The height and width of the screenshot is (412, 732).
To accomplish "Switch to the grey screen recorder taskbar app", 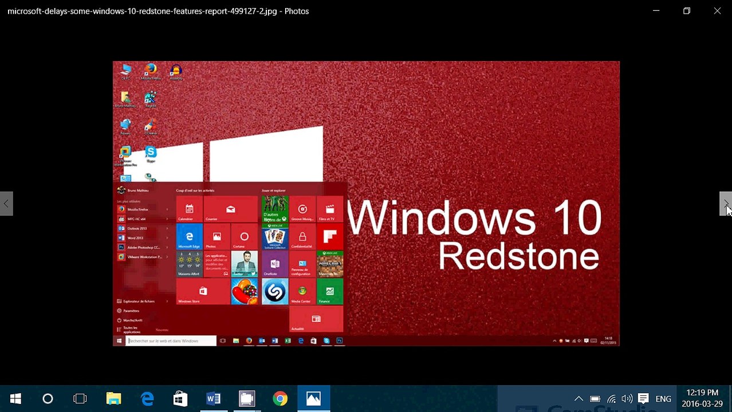I will click(247, 399).
